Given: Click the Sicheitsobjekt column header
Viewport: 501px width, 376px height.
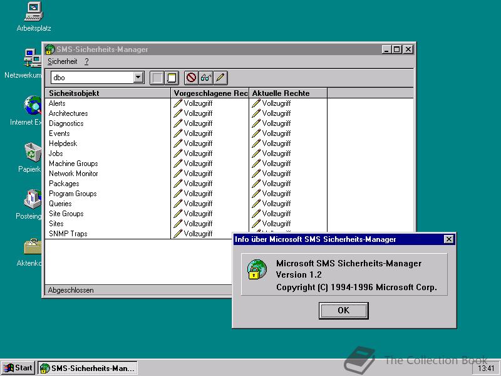Looking at the screenshot, I should coord(108,93).
